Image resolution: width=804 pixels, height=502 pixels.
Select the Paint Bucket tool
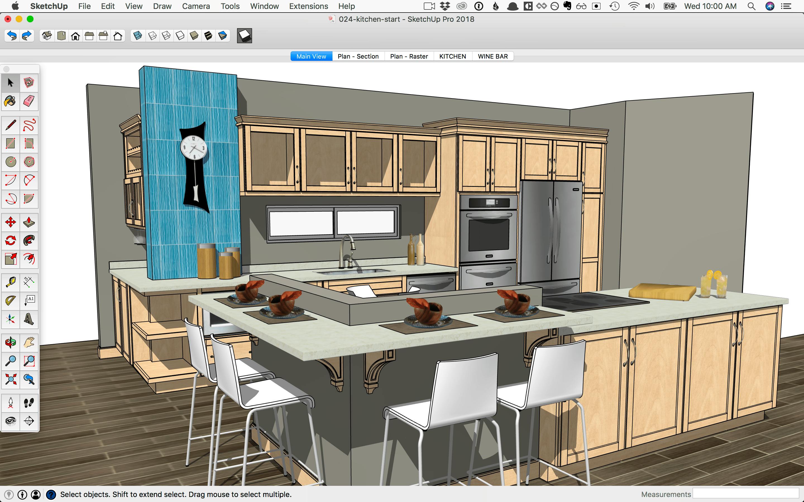tap(10, 101)
